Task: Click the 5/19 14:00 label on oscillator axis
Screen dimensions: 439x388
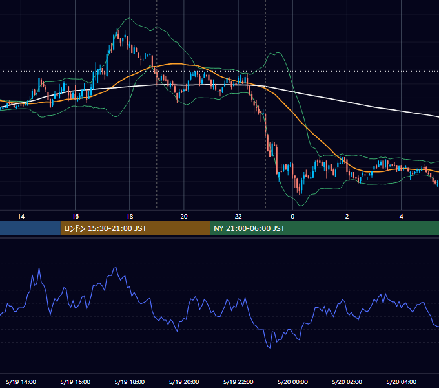Action: click(21, 382)
